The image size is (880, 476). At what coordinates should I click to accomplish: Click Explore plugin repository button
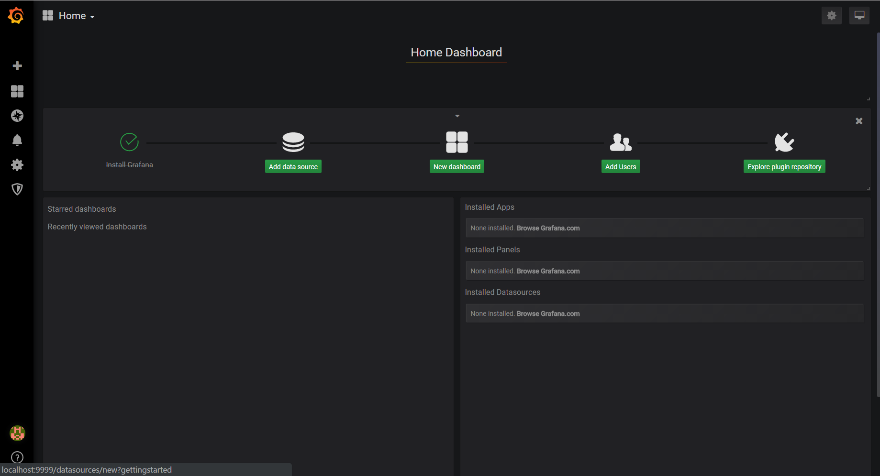(x=784, y=166)
